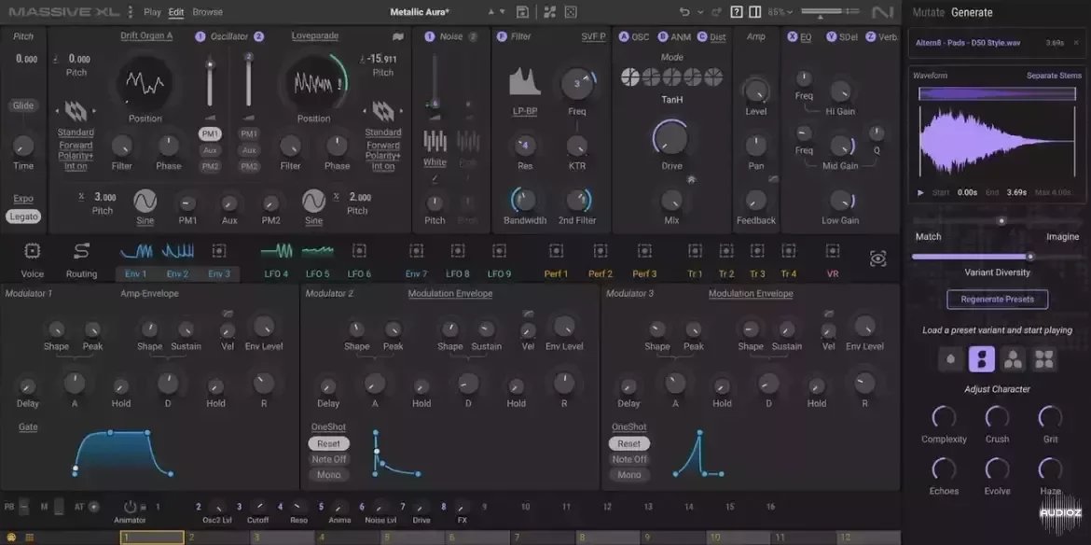Click Oscillator 1 Sine waveform icon
This screenshot has height=545, width=1091.
(x=145, y=202)
